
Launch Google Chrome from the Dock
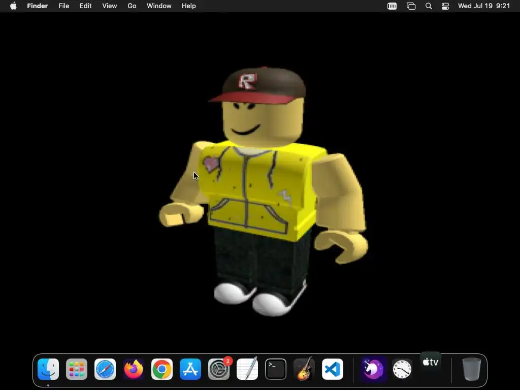(162, 369)
